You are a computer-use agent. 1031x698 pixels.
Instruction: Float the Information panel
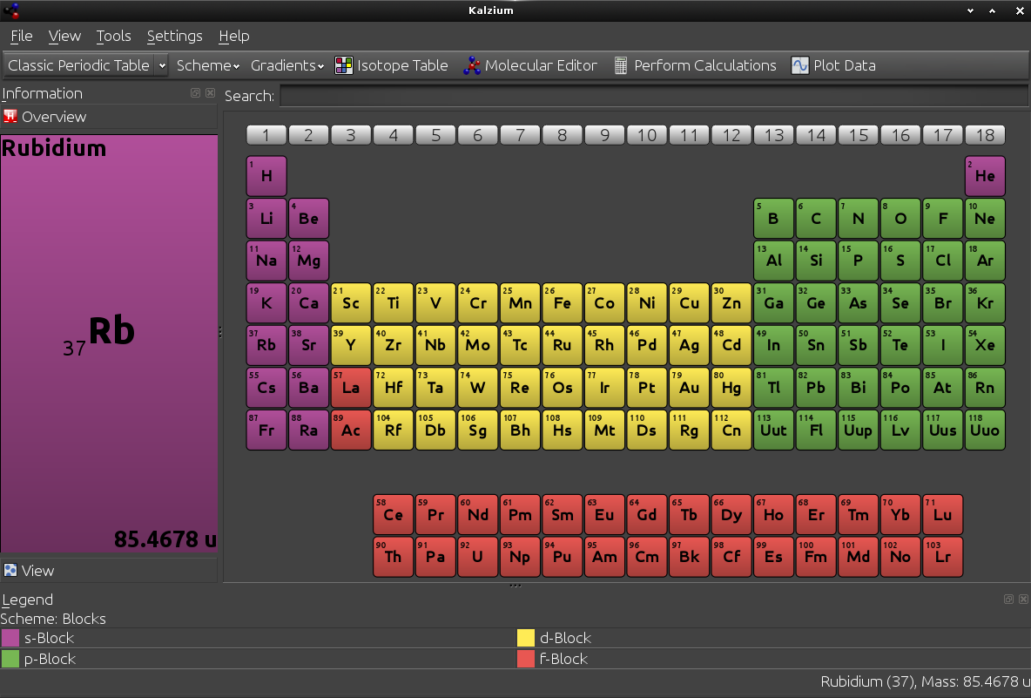196,93
